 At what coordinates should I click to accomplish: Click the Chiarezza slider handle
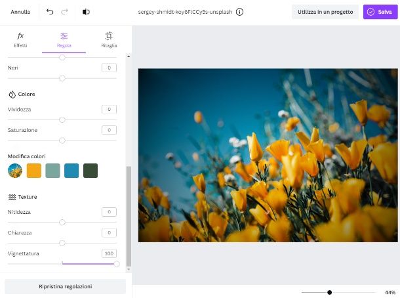click(62, 243)
